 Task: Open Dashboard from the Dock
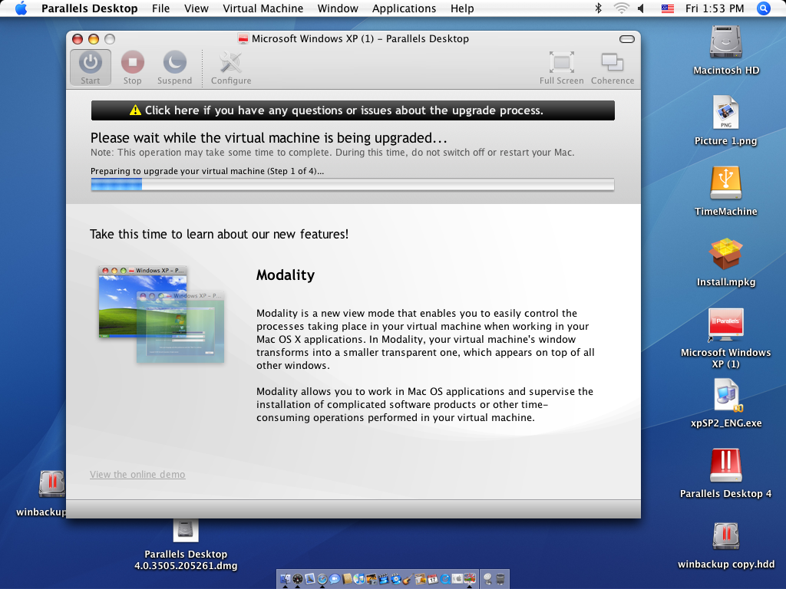click(x=298, y=579)
